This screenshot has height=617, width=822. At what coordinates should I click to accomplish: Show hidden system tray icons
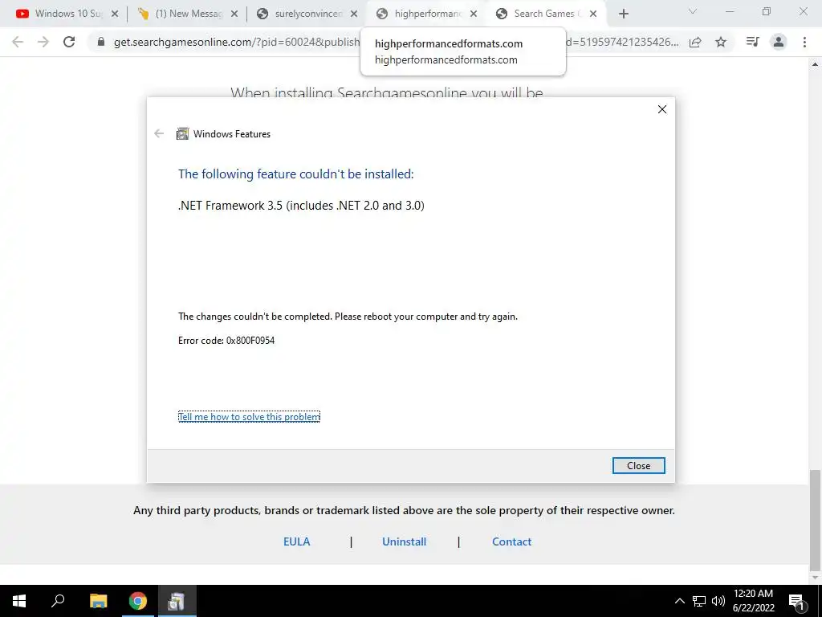click(x=679, y=601)
